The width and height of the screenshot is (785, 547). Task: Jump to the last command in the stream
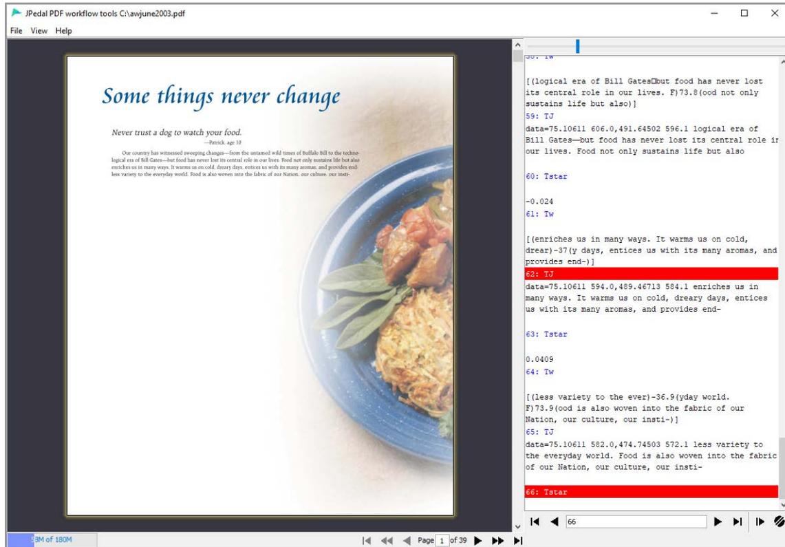click(x=739, y=522)
